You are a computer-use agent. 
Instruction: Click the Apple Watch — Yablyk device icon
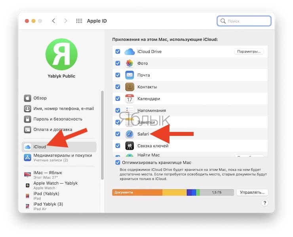pos(27,185)
